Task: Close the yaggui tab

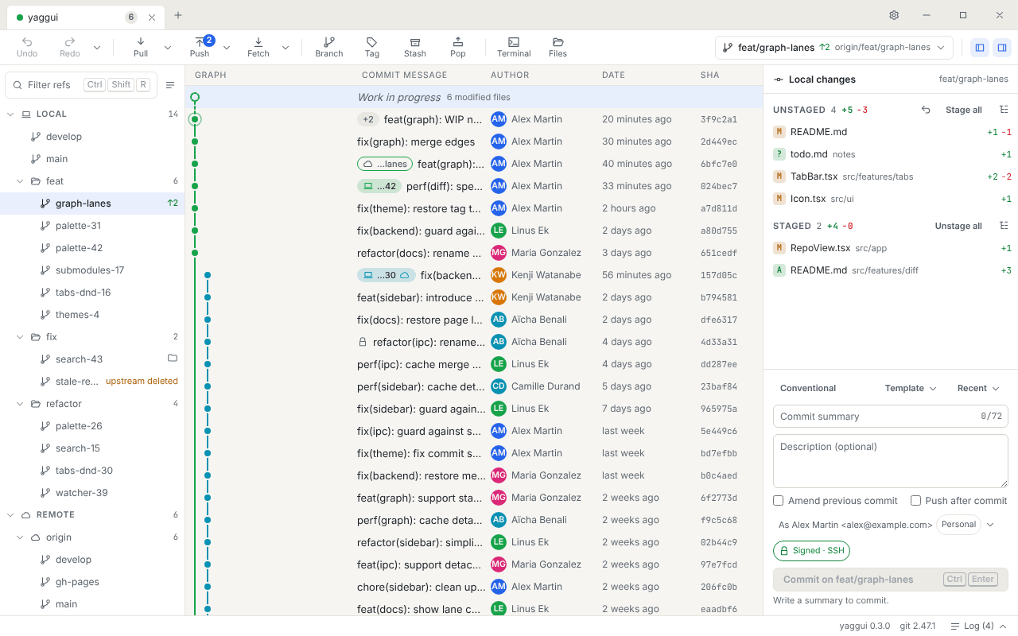Action: [152, 17]
